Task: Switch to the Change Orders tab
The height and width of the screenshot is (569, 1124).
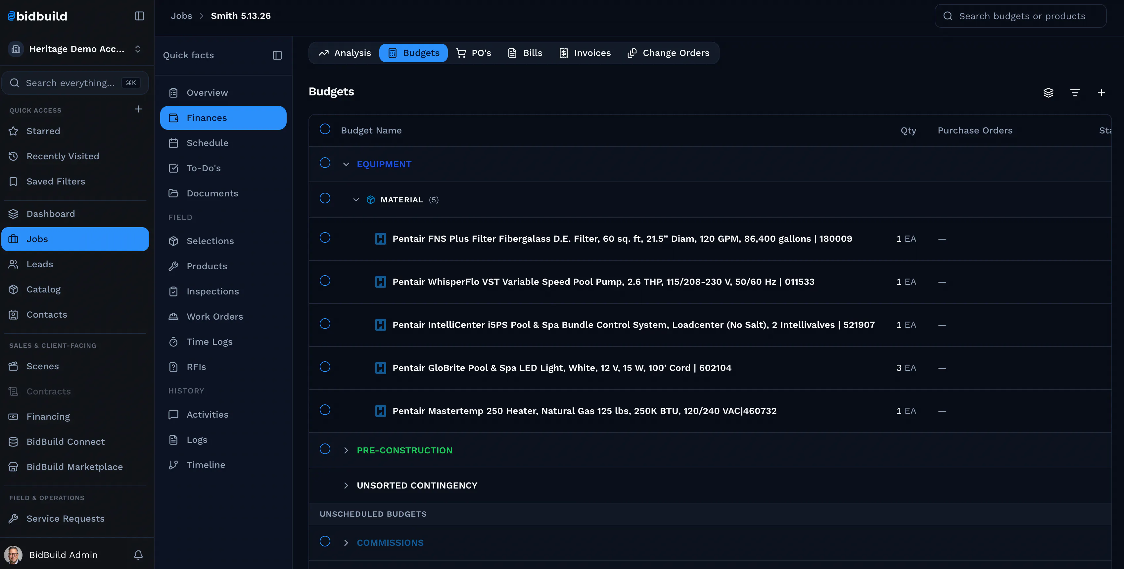Action: [x=668, y=53]
